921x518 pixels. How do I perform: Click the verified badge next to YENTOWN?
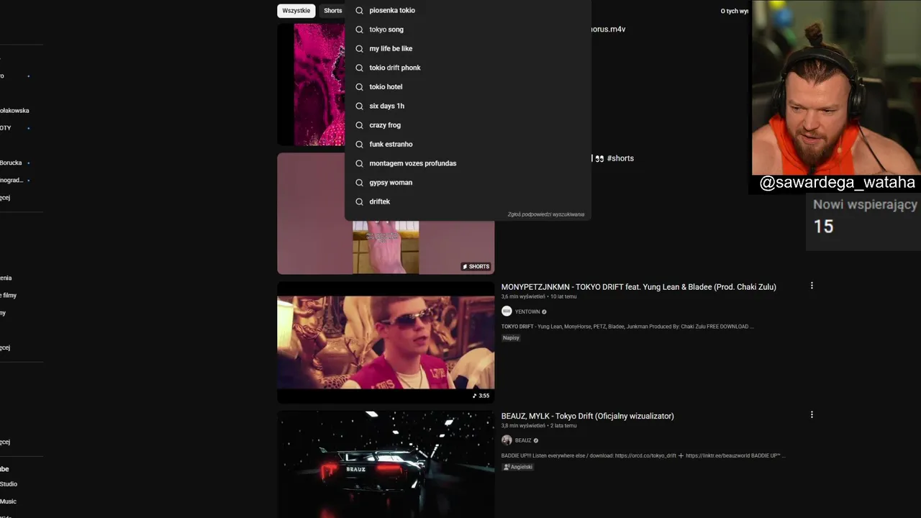pyautogui.click(x=544, y=312)
